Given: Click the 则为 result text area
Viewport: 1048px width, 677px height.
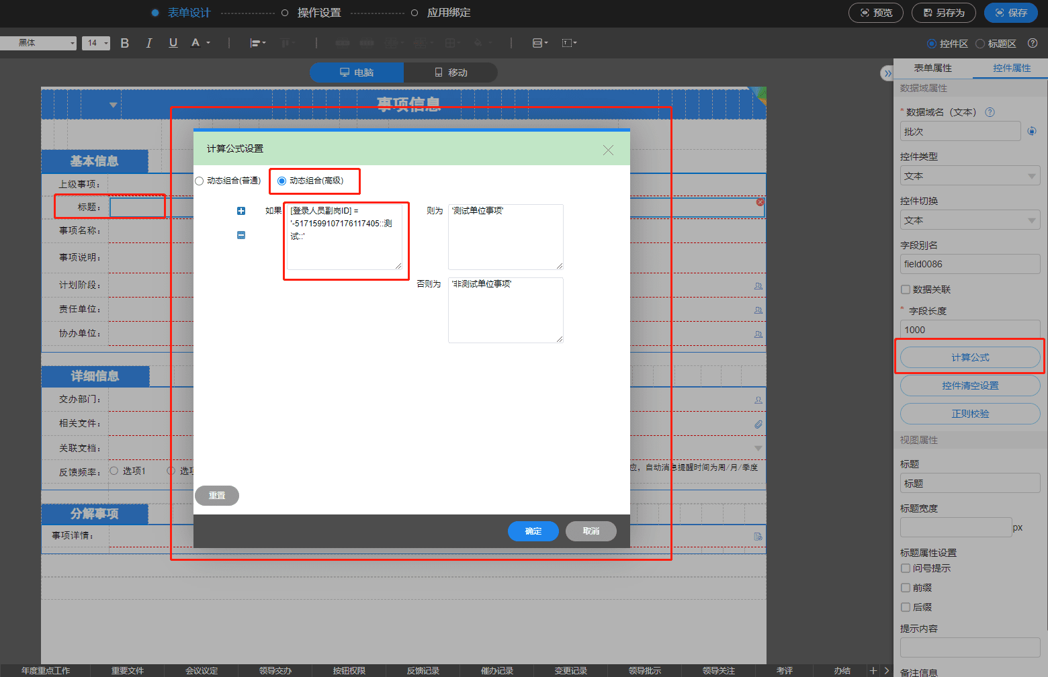Looking at the screenshot, I should coord(506,237).
